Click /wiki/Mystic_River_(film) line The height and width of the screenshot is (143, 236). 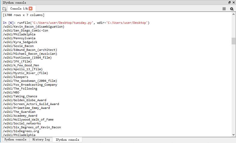[x=25, y=73]
